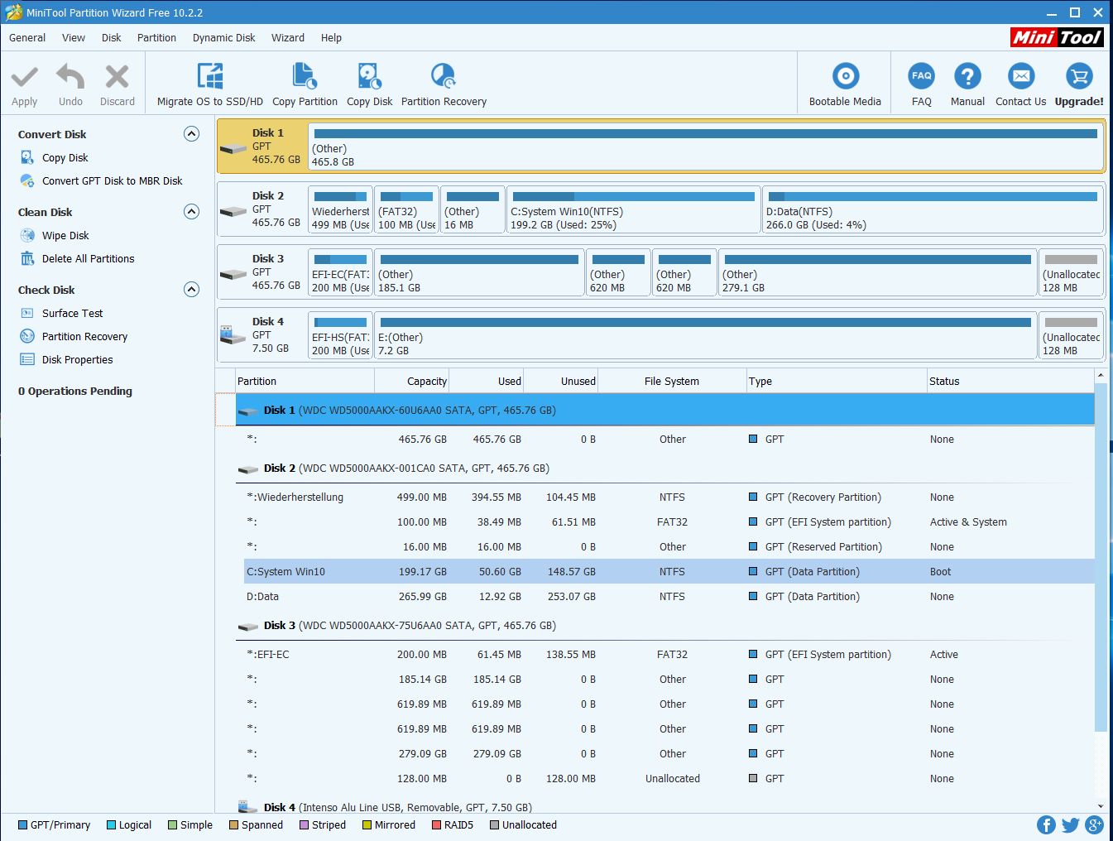Run Surface Test from sidebar
The width and height of the screenshot is (1113, 841).
73,313
